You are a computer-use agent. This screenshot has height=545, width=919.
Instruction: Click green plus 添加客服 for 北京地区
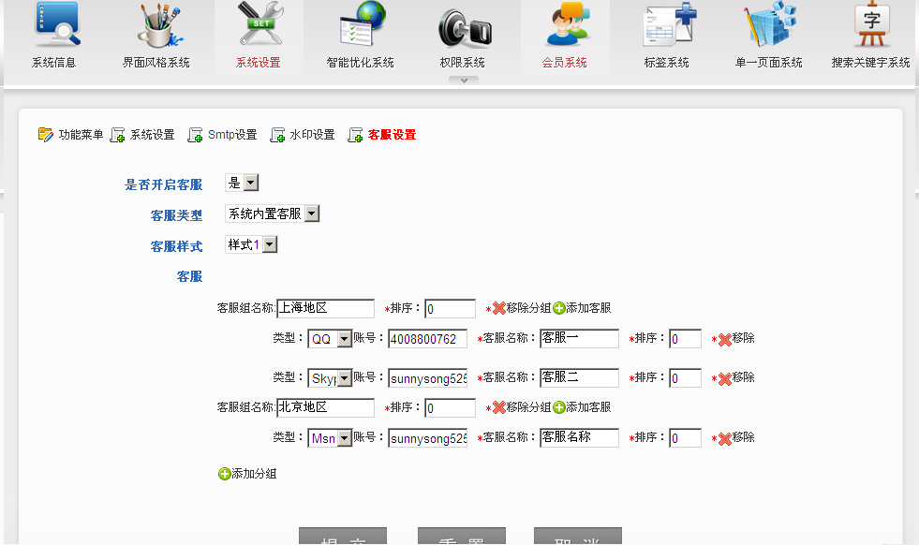coord(559,407)
